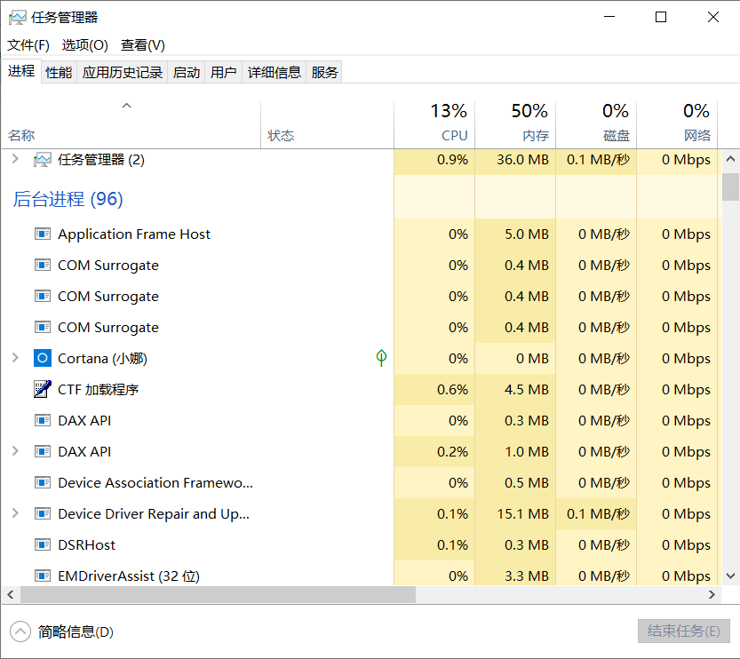Expand the 任务管理器 (2) process group
The image size is (740, 659).
click(x=15, y=159)
